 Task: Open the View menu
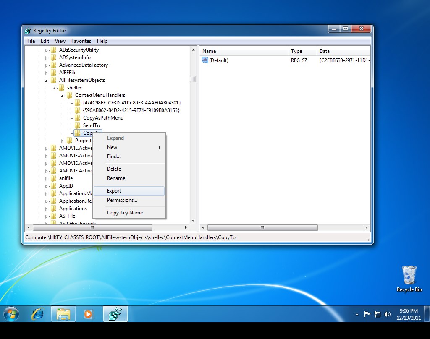tap(60, 41)
